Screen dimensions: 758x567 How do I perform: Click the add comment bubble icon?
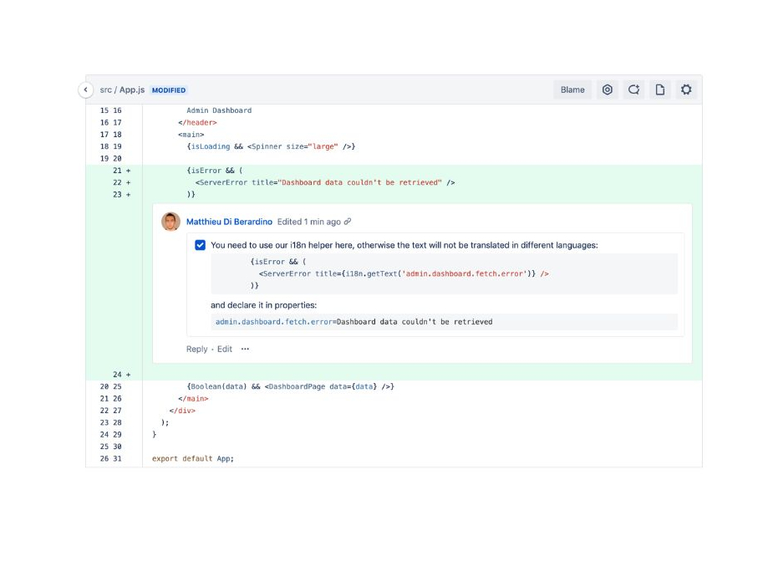(x=633, y=89)
